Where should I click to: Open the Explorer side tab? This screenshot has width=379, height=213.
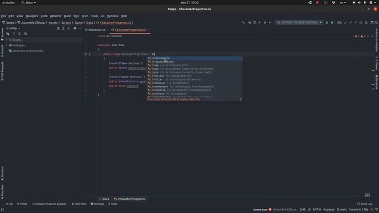pos(2,34)
